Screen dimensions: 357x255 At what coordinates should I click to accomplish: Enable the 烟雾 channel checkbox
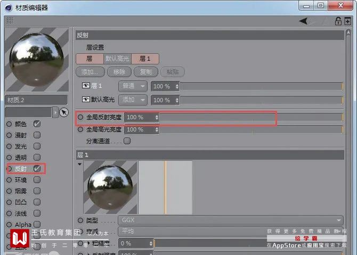(37, 191)
